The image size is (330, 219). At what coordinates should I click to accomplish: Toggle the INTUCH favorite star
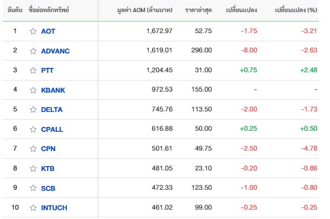click(33, 207)
